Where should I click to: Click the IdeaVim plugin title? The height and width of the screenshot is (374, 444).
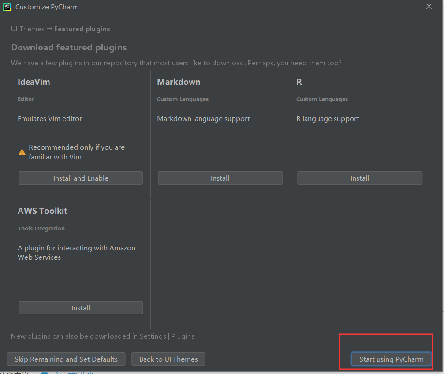click(34, 82)
